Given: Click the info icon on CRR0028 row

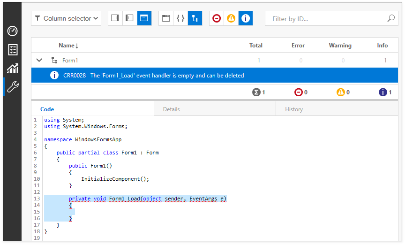Looking at the screenshot, I should click(x=54, y=75).
